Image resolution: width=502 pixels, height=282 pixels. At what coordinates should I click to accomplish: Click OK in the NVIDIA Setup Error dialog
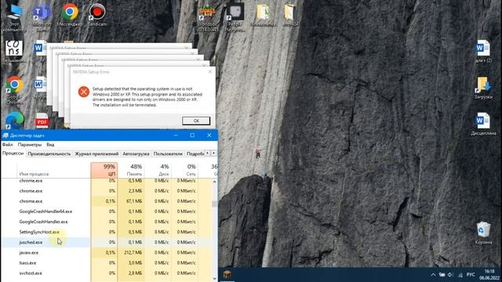(196, 121)
